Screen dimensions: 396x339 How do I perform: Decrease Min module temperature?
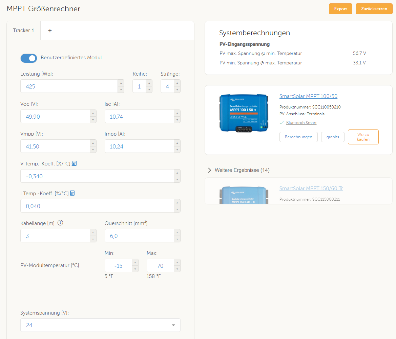(x=135, y=269)
